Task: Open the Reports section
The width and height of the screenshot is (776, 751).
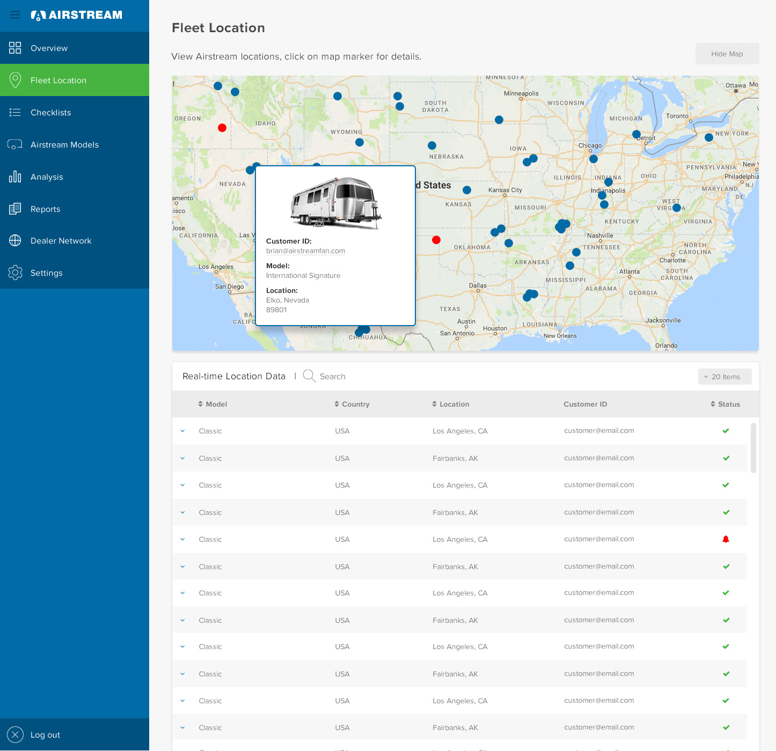Action: (x=75, y=209)
